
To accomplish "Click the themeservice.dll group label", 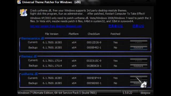I will (33, 38).
